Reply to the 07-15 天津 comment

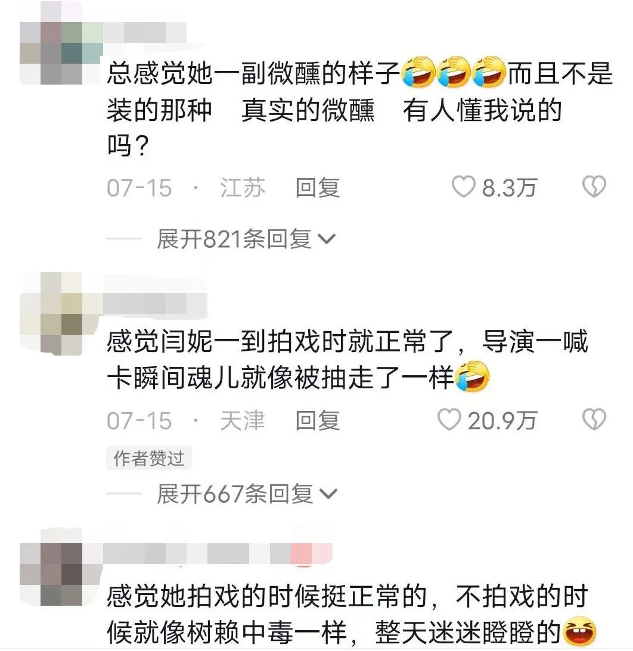point(318,420)
